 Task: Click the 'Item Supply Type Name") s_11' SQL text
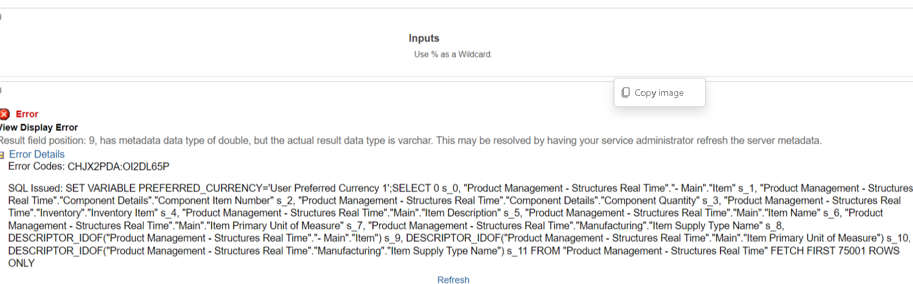point(458,251)
